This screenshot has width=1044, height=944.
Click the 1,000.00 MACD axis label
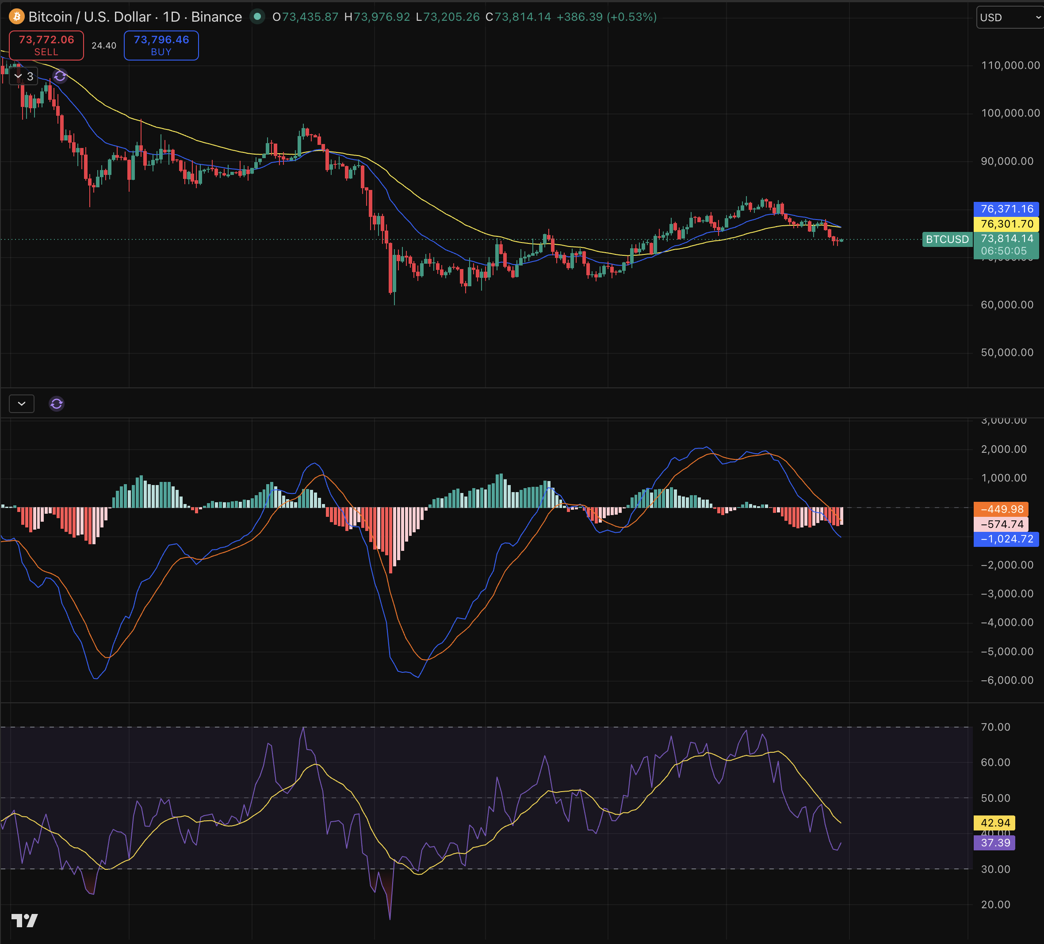tap(1004, 478)
